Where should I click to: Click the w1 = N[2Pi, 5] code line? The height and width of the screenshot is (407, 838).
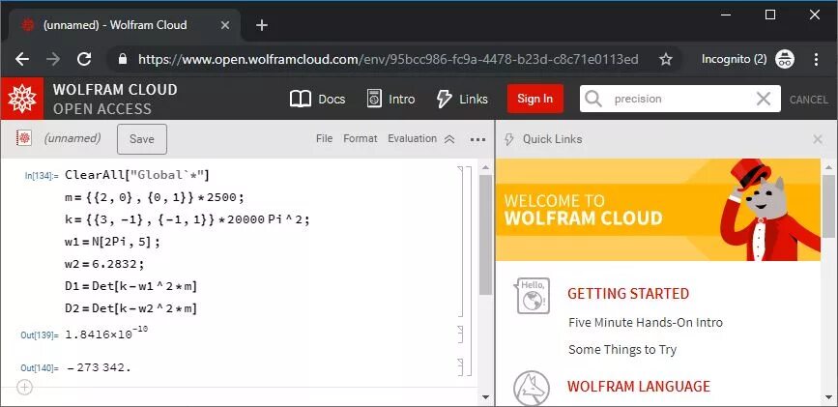coord(112,242)
